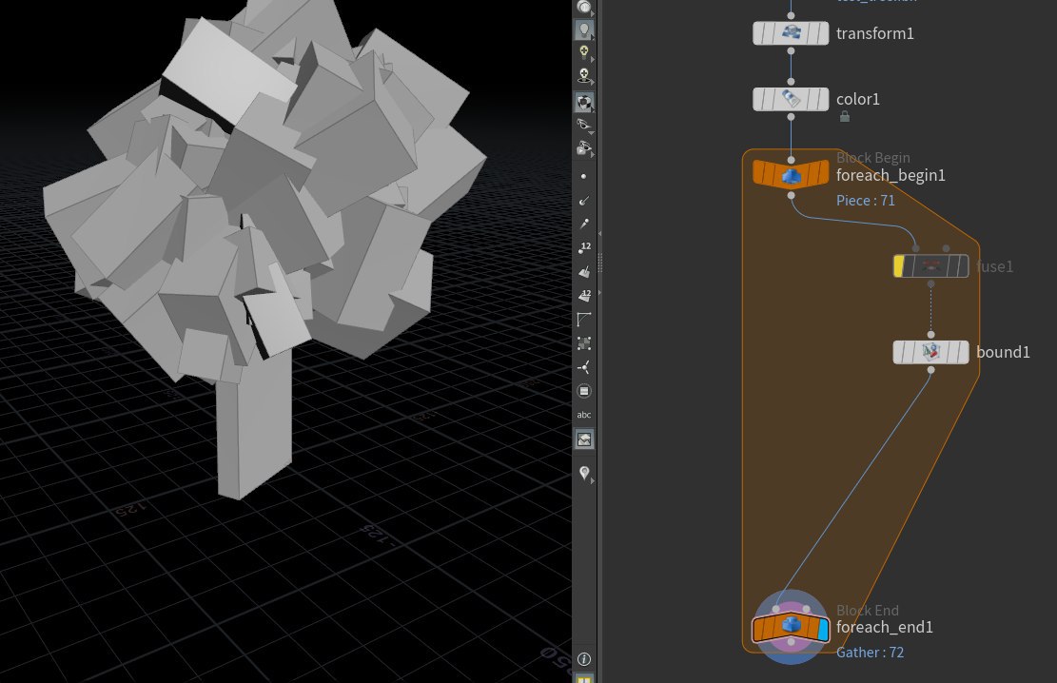
Task: Toggle the bypass flag on bound1
Action: [x=900, y=352]
